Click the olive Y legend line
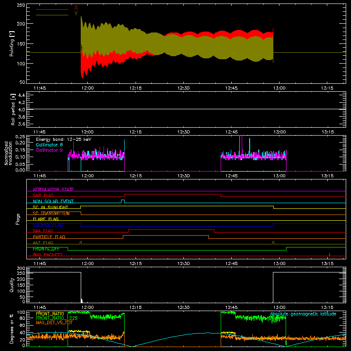The width and height of the screenshot is (351, 351). click(x=52, y=15)
